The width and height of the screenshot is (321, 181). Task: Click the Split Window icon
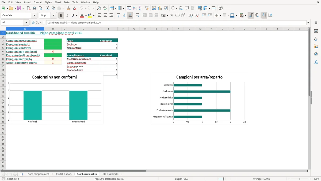(213, 8)
